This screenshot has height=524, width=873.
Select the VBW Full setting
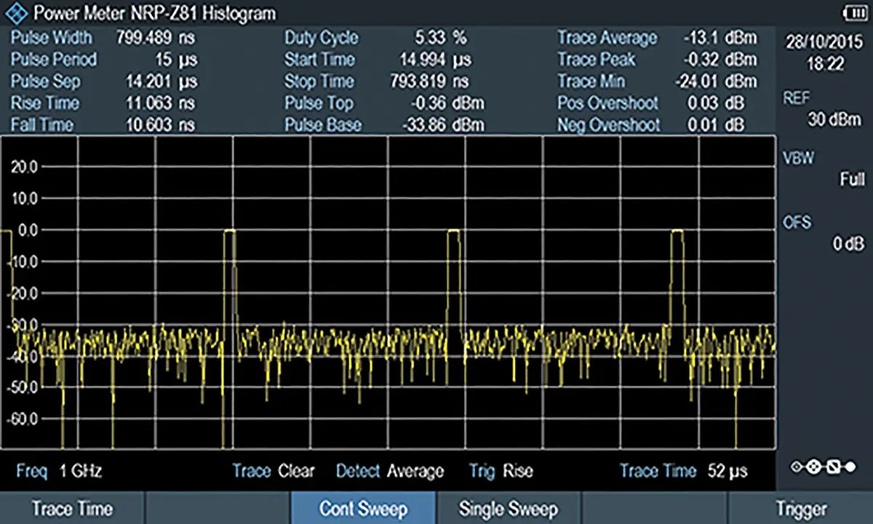(824, 168)
